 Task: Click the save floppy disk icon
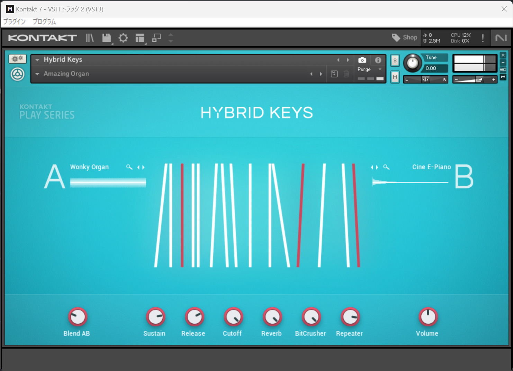pos(107,38)
